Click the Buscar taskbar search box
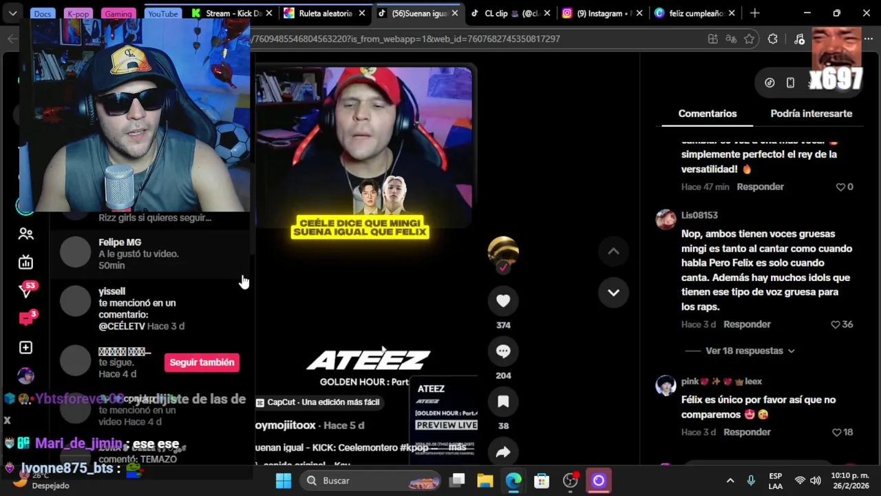The image size is (881, 496). click(x=370, y=481)
